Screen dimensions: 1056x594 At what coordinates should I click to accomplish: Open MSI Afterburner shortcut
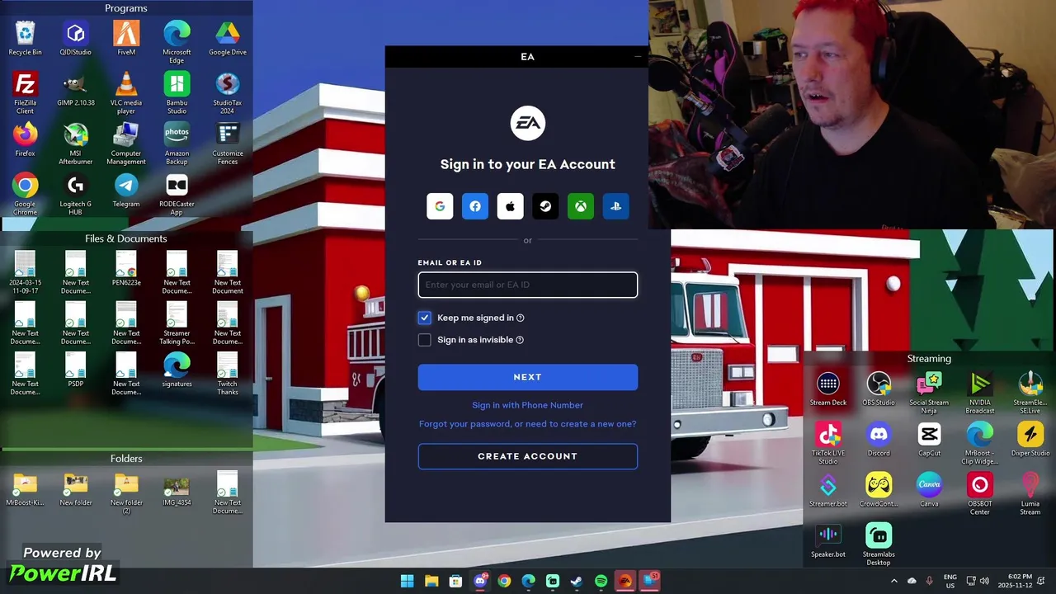click(x=75, y=144)
